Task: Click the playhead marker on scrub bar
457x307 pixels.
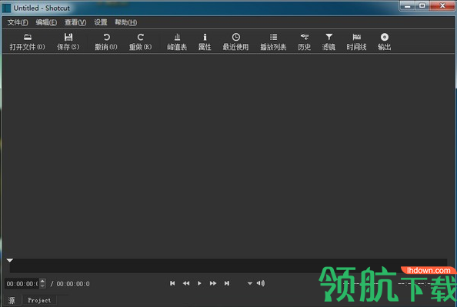Action: pos(10,260)
